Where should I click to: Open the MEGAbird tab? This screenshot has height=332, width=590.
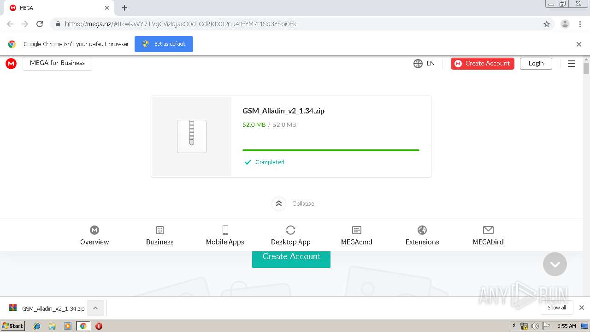coord(488,235)
